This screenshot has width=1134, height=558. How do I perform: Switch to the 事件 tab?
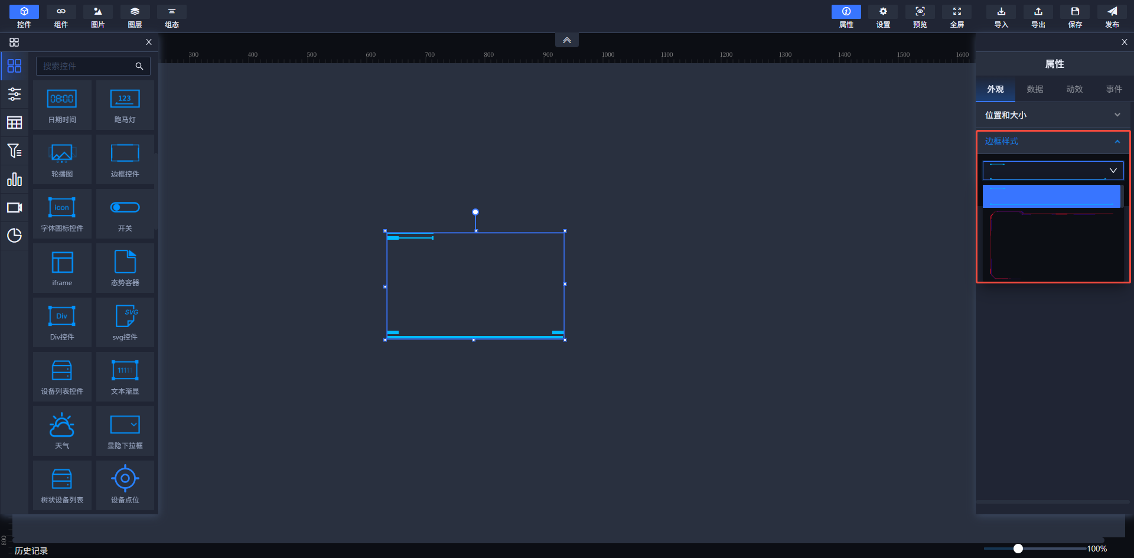coord(1114,89)
